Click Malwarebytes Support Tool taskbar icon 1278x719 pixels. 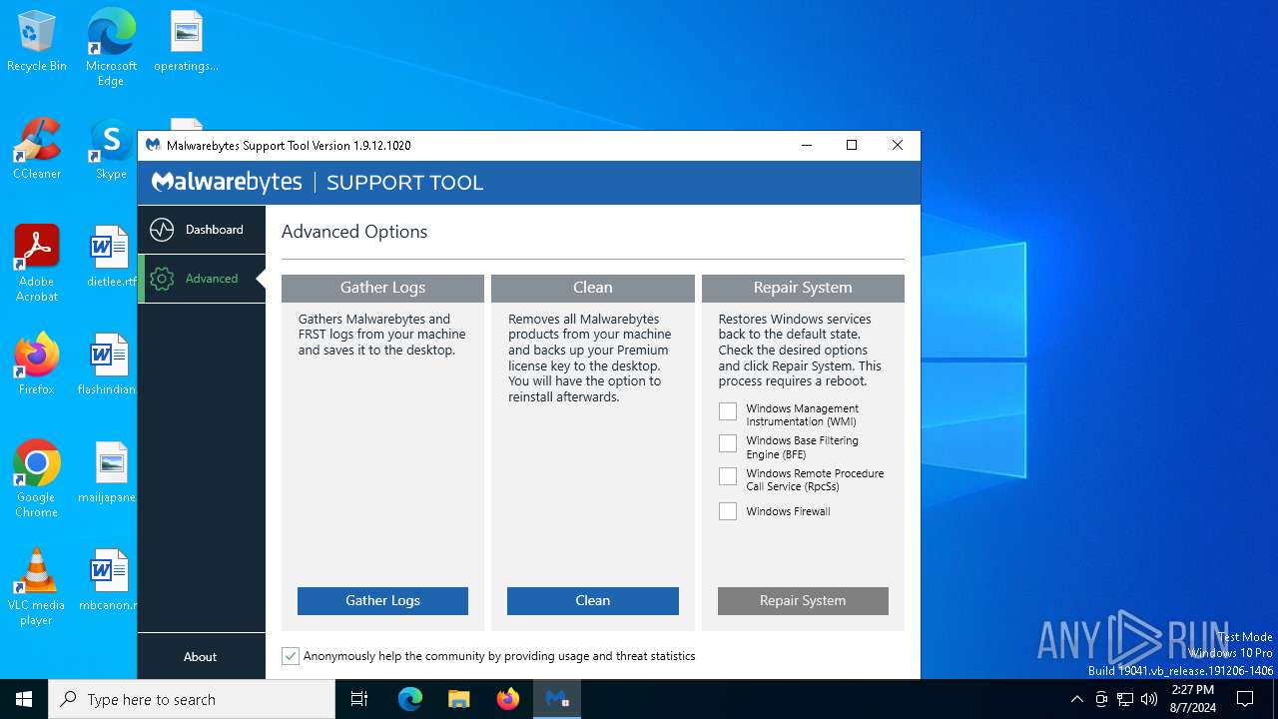(557, 699)
